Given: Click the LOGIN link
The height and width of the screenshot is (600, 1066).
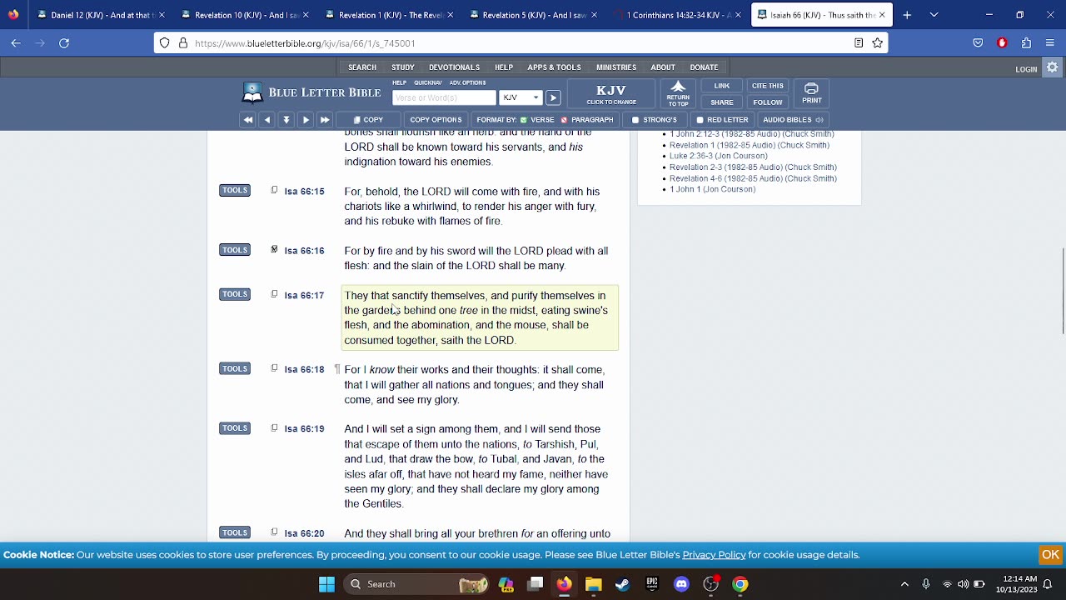Looking at the screenshot, I should pos(1026,69).
